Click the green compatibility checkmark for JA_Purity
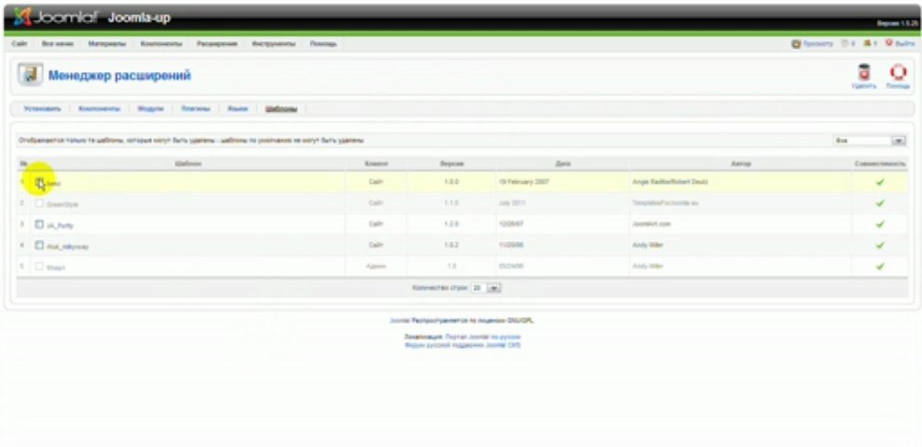922x447 pixels. pos(880,224)
